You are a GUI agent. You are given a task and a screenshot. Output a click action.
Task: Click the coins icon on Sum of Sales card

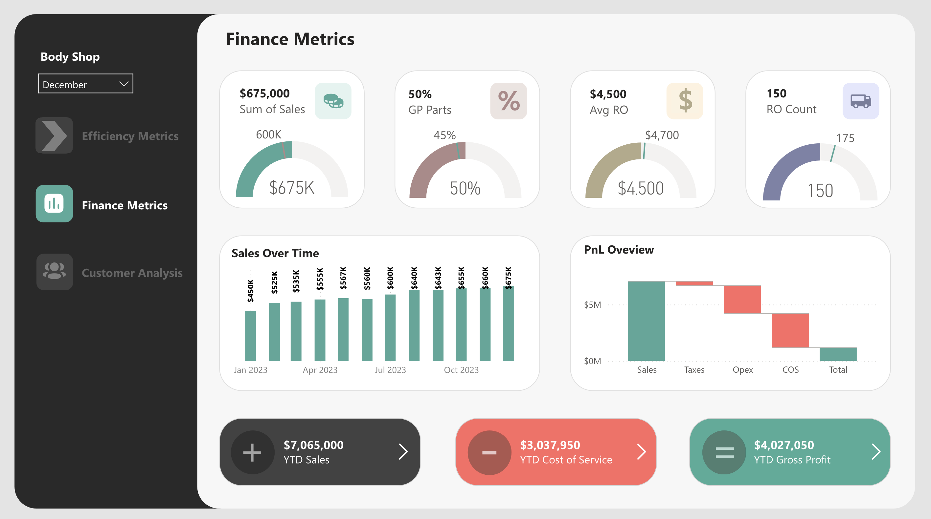click(x=333, y=101)
